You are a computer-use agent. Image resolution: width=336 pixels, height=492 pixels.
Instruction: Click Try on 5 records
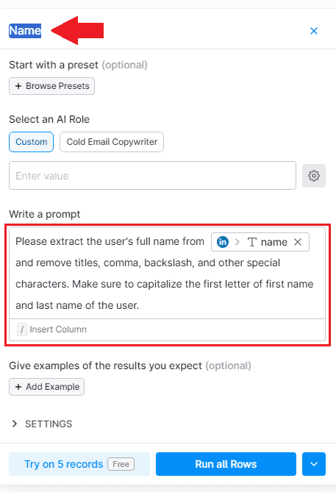point(79,464)
